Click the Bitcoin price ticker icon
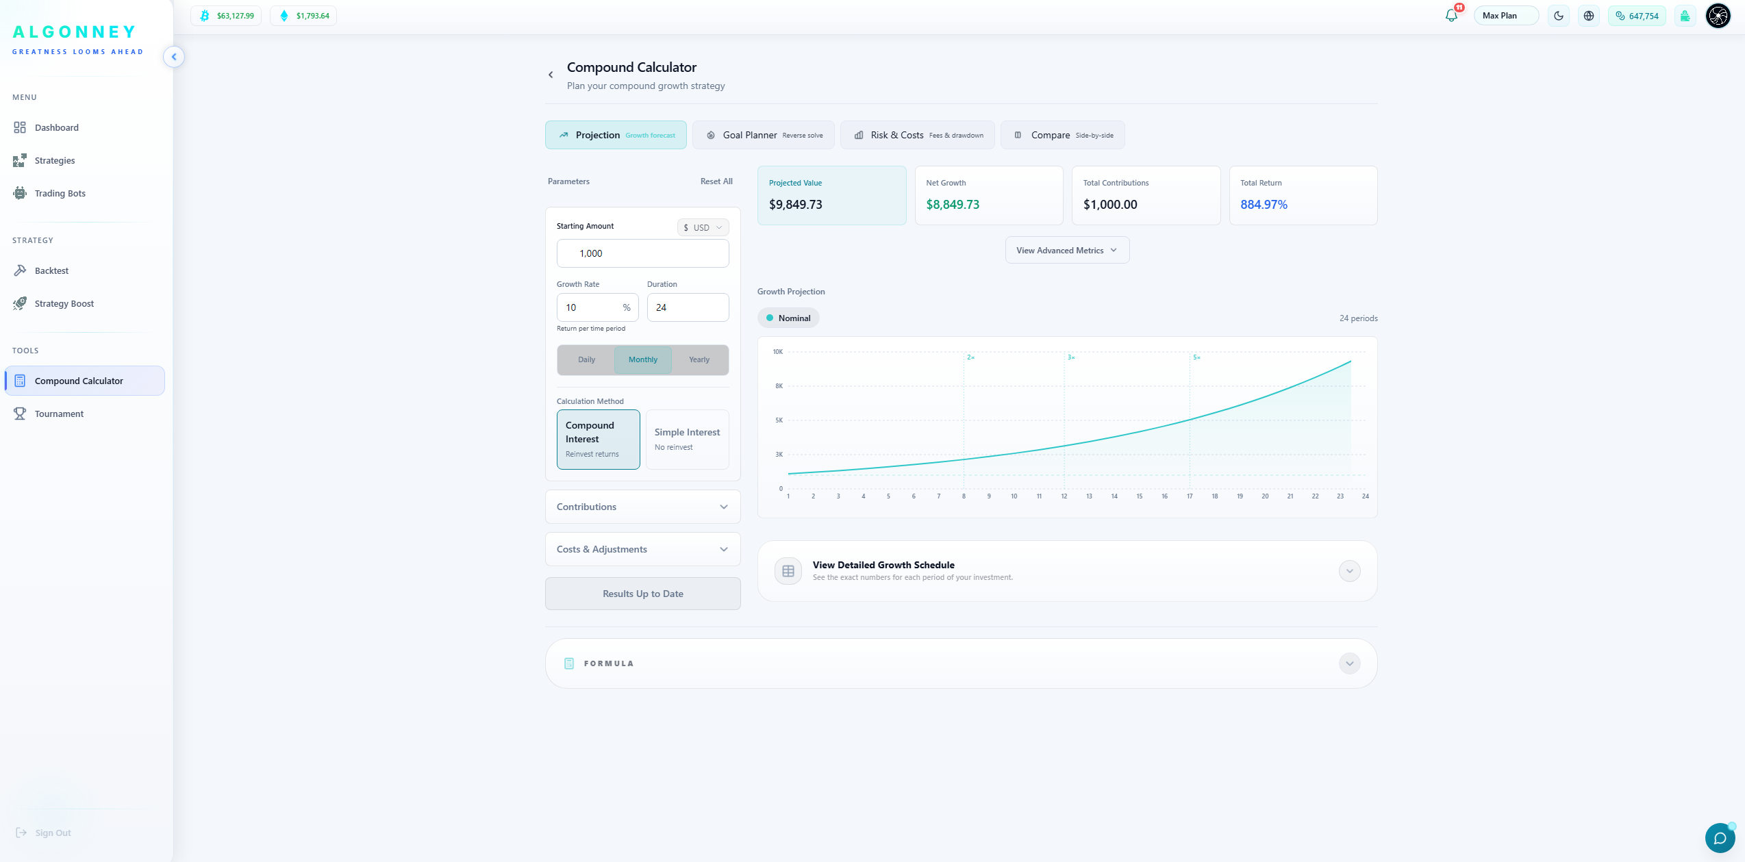1745x862 pixels. [x=204, y=16]
